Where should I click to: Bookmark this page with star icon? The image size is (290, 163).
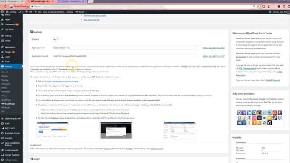(x=258, y=6)
